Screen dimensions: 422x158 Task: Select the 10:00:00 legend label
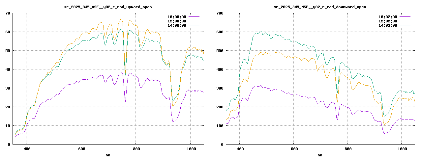click(x=177, y=16)
